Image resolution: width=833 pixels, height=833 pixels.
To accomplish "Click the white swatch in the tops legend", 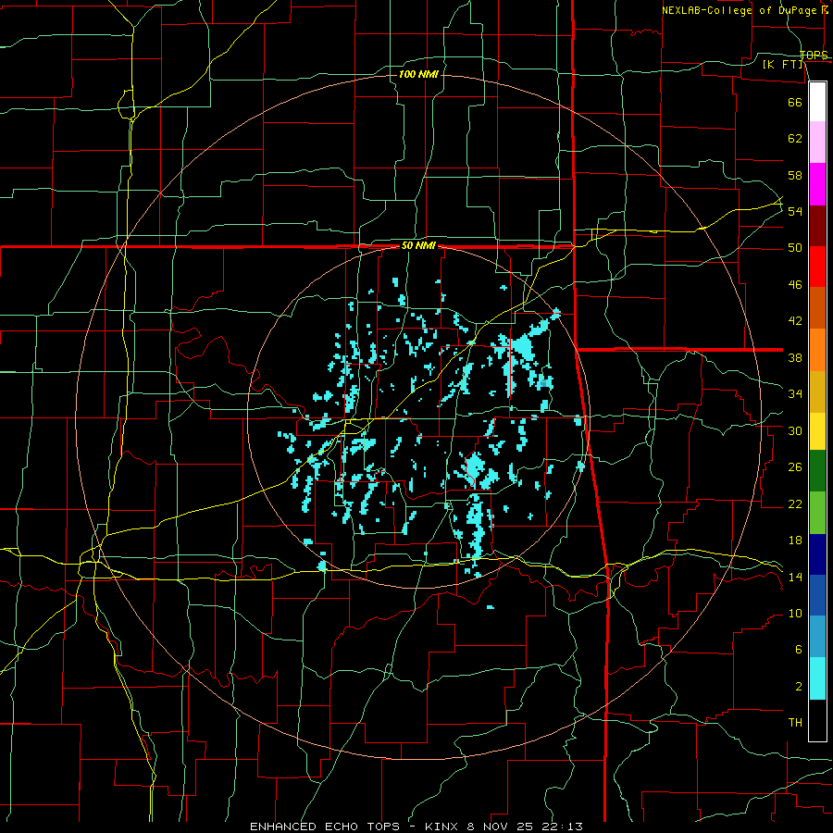I will click(817, 102).
